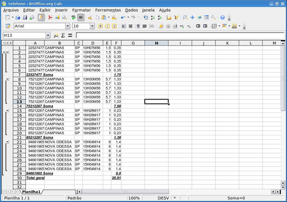Open the Insert Chart tool
This screenshot has height=202, width=287.
[x=169, y=17]
